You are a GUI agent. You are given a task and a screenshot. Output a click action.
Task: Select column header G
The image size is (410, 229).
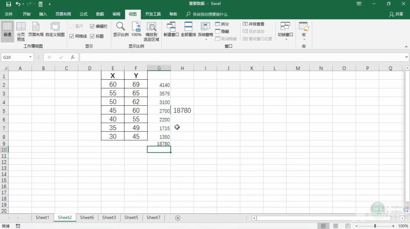[x=159, y=68]
